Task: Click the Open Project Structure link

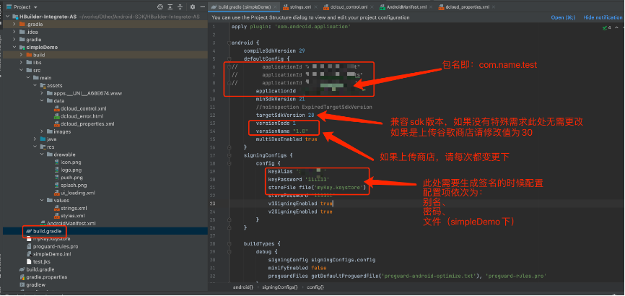Action: [563, 17]
